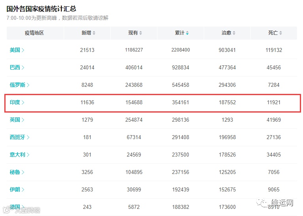Select Germany's cumulative value 188382
This screenshot has width=303, height=216.
click(180, 207)
